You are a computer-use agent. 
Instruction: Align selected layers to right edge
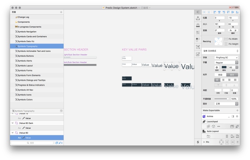point(224,12)
